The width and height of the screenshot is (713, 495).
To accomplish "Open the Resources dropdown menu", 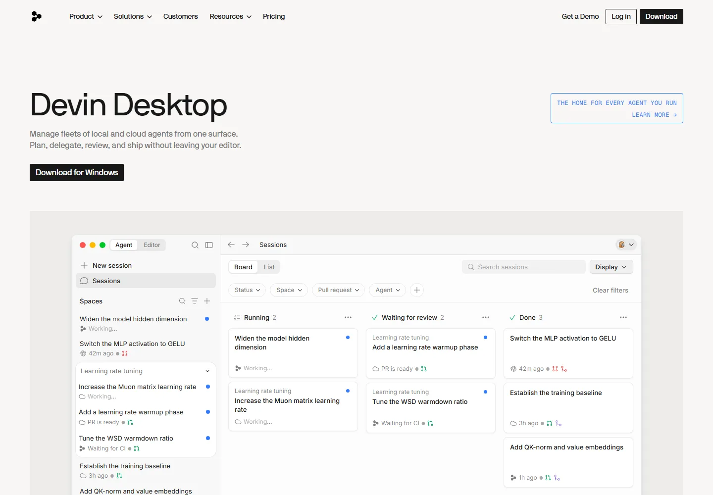I will tap(230, 16).
